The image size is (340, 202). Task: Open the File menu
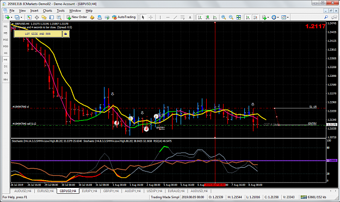click(x=12, y=11)
